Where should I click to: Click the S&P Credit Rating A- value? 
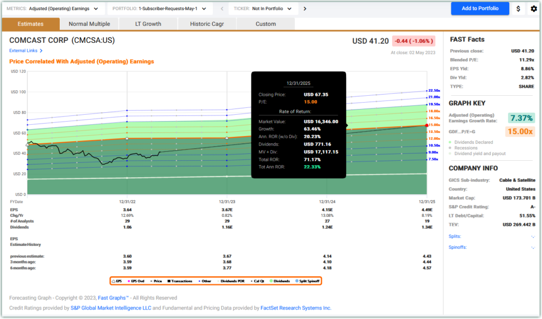(x=532, y=207)
